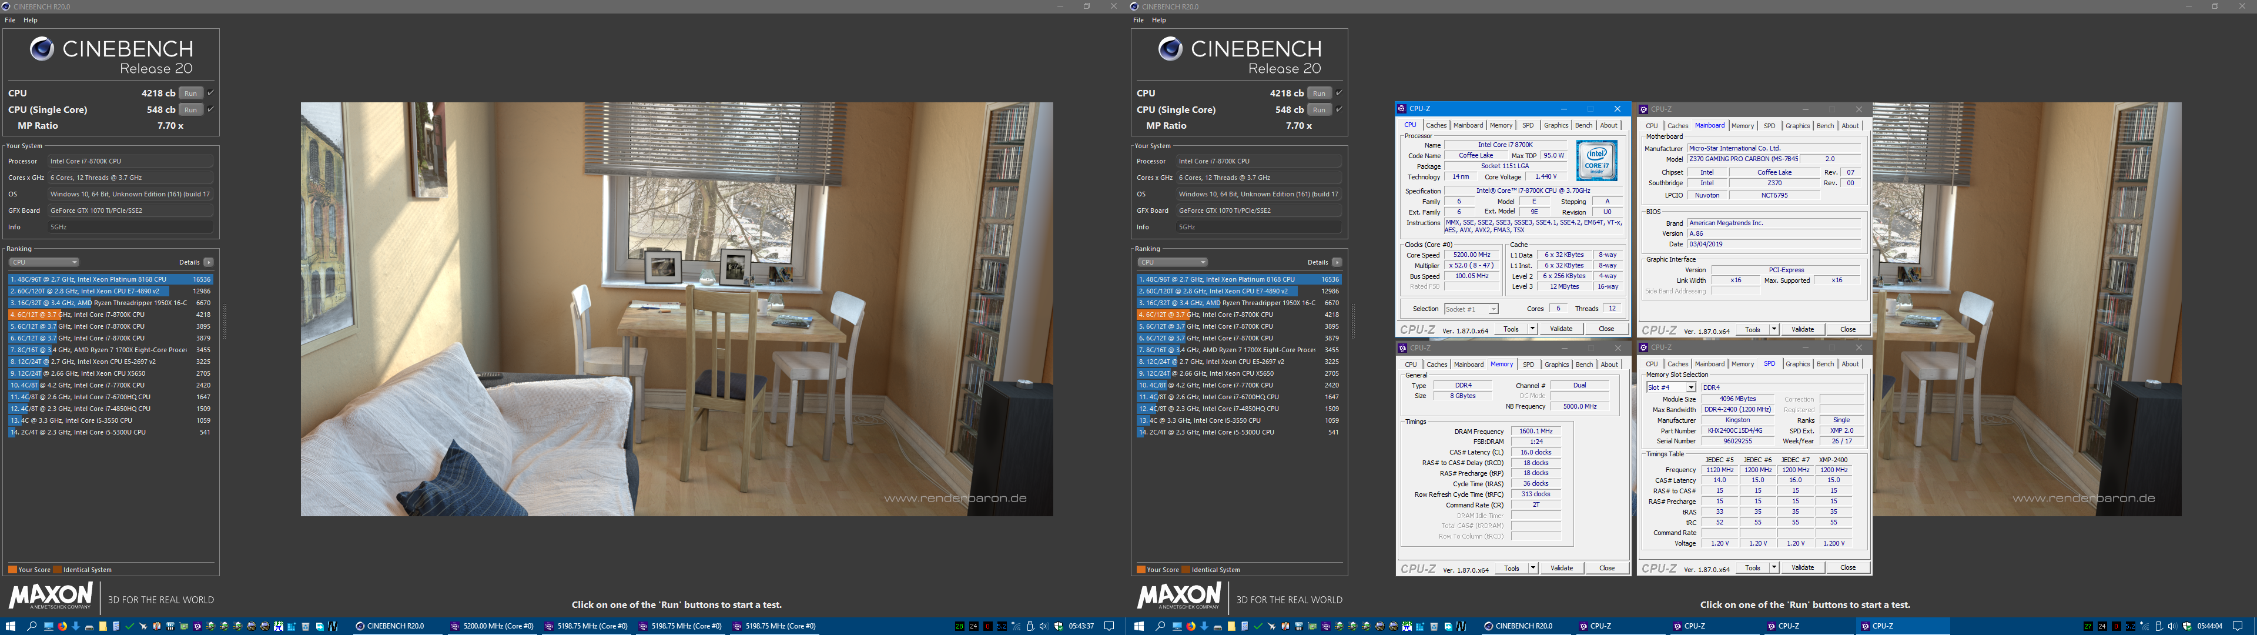Click the CPU-Z title icon of the Memory window
The image size is (2257, 635).
point(1403,348)
